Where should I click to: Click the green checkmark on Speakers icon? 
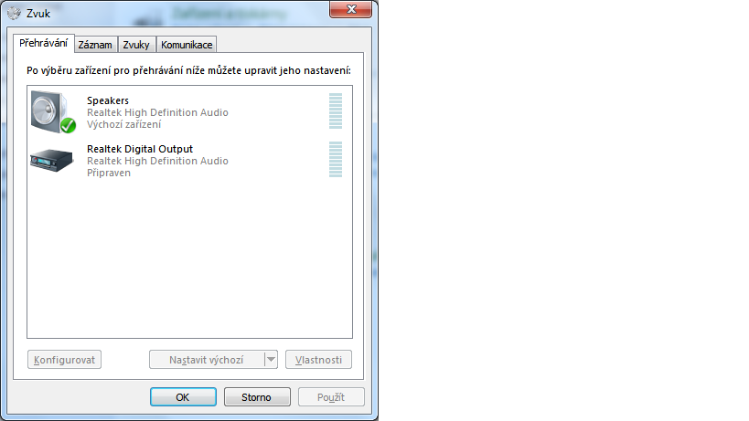[68, 125]
